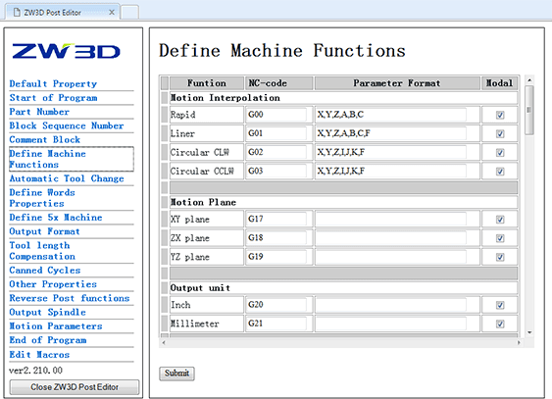Toggle Modal checkbox for XY plane
Screen dimensions: 552x399
500,220
